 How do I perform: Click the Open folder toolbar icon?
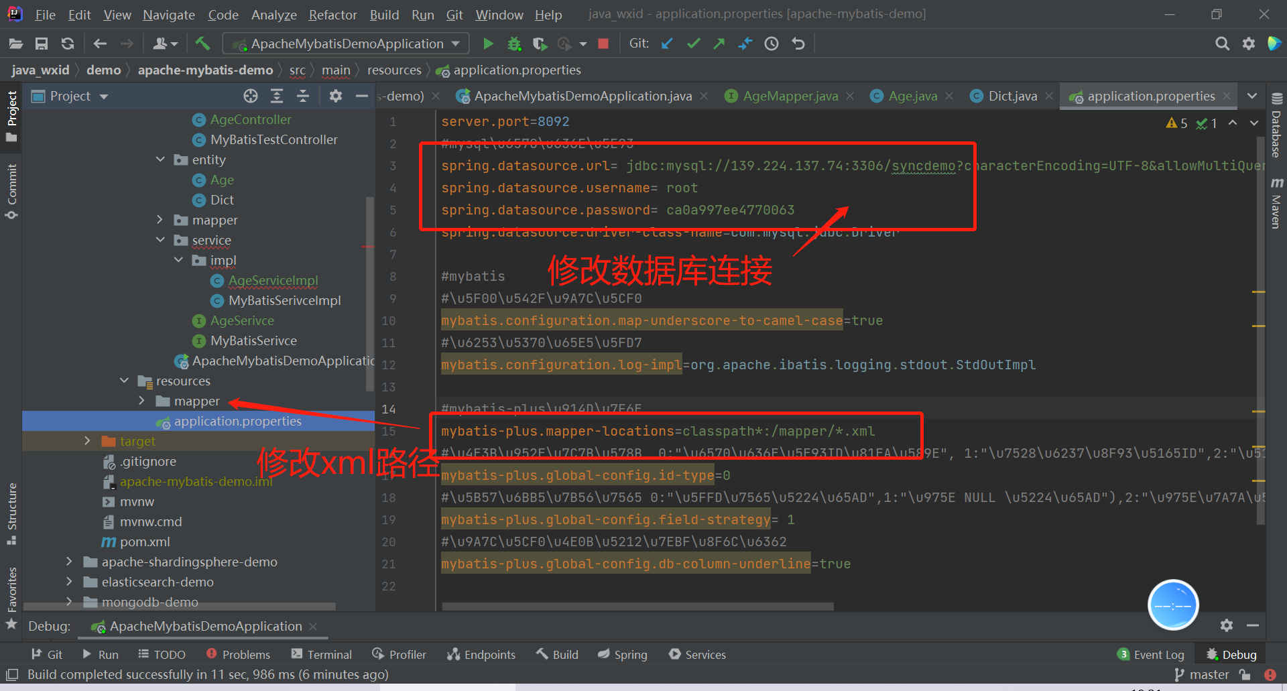tap(16, 44)
